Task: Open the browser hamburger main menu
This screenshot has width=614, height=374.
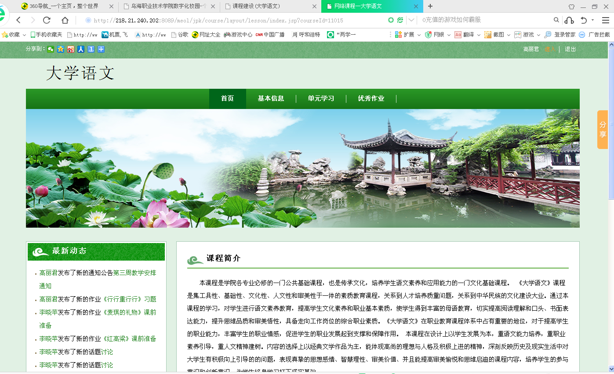Action: point(605,20)
